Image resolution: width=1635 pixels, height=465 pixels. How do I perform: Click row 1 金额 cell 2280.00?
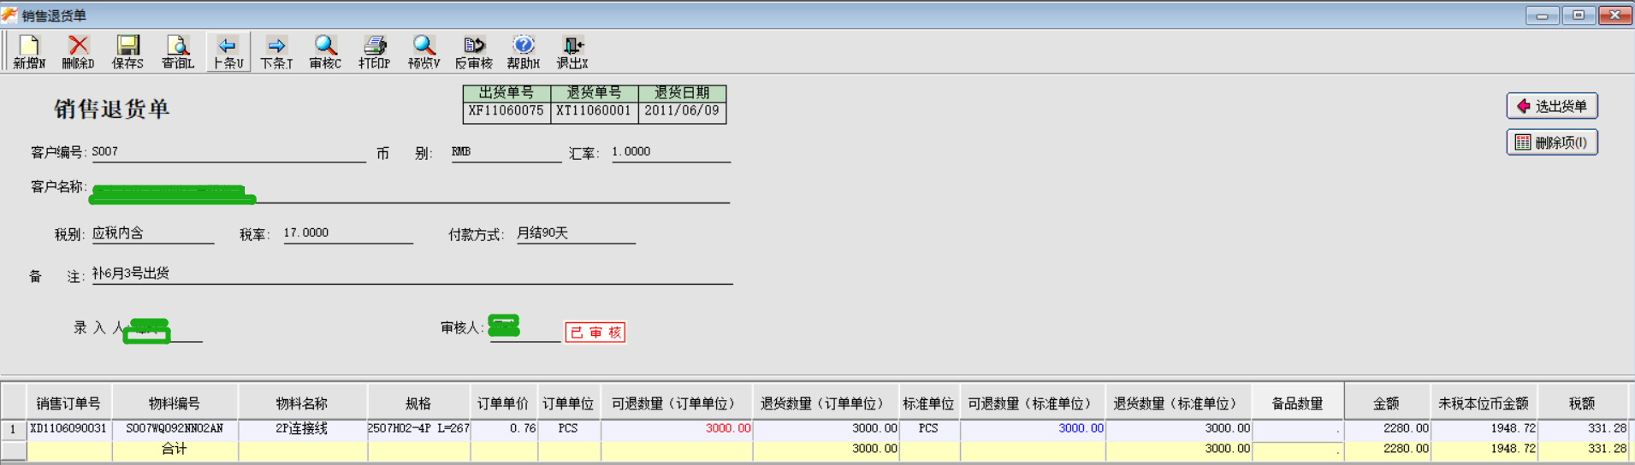1387,428
